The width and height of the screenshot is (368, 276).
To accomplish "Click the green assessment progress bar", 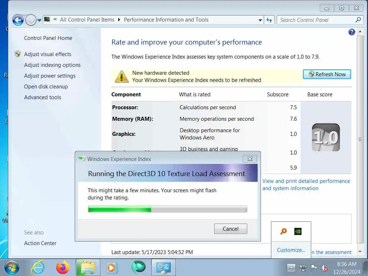I will (x=167, y=209).
